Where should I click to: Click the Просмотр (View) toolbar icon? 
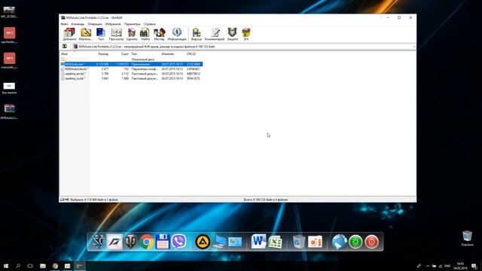[116, 34]
